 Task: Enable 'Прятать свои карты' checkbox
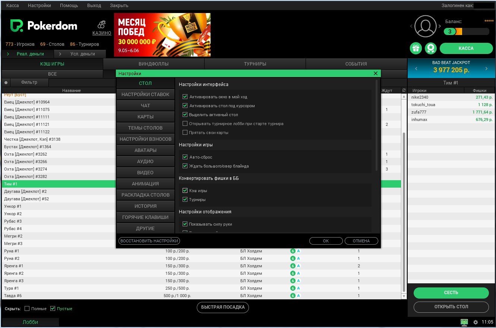(x=185, y=133)
